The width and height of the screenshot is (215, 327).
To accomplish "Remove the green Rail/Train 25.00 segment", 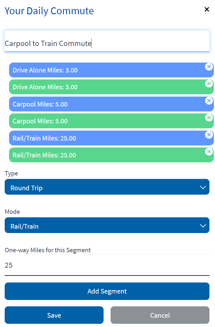I will 209,152.
